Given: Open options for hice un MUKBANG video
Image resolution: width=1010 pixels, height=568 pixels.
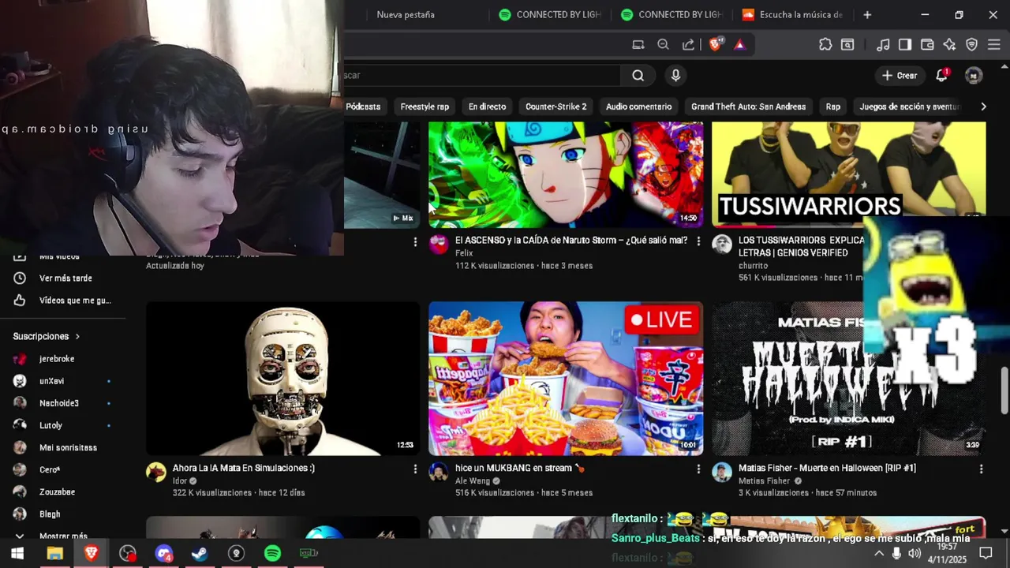Looking at the screenshot, I should 698,469.
